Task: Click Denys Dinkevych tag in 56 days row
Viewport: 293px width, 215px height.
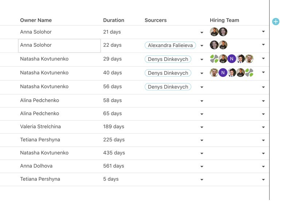Action: pyautogui.click(x=168, y=87)
